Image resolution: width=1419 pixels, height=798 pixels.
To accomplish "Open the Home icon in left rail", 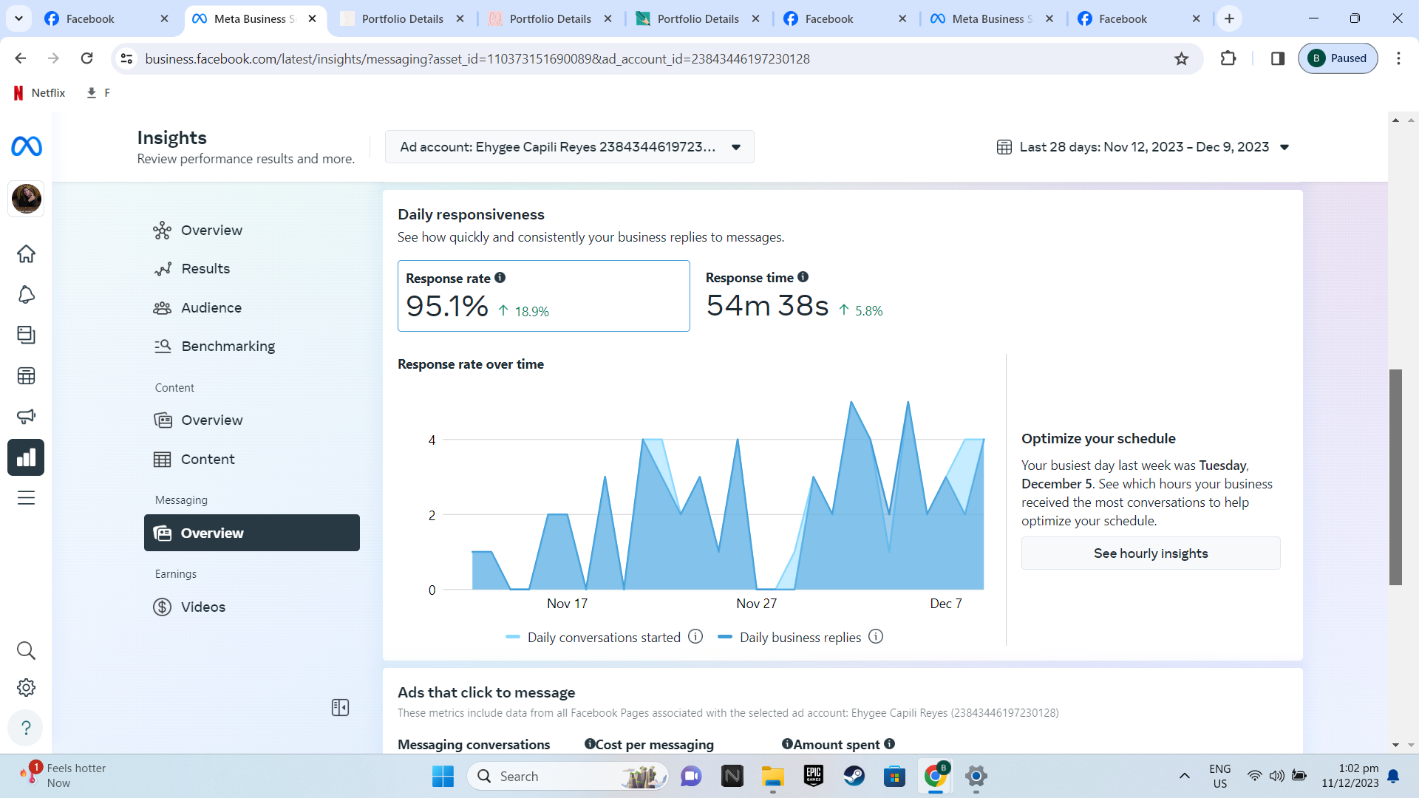I will (x=27, y=254).
